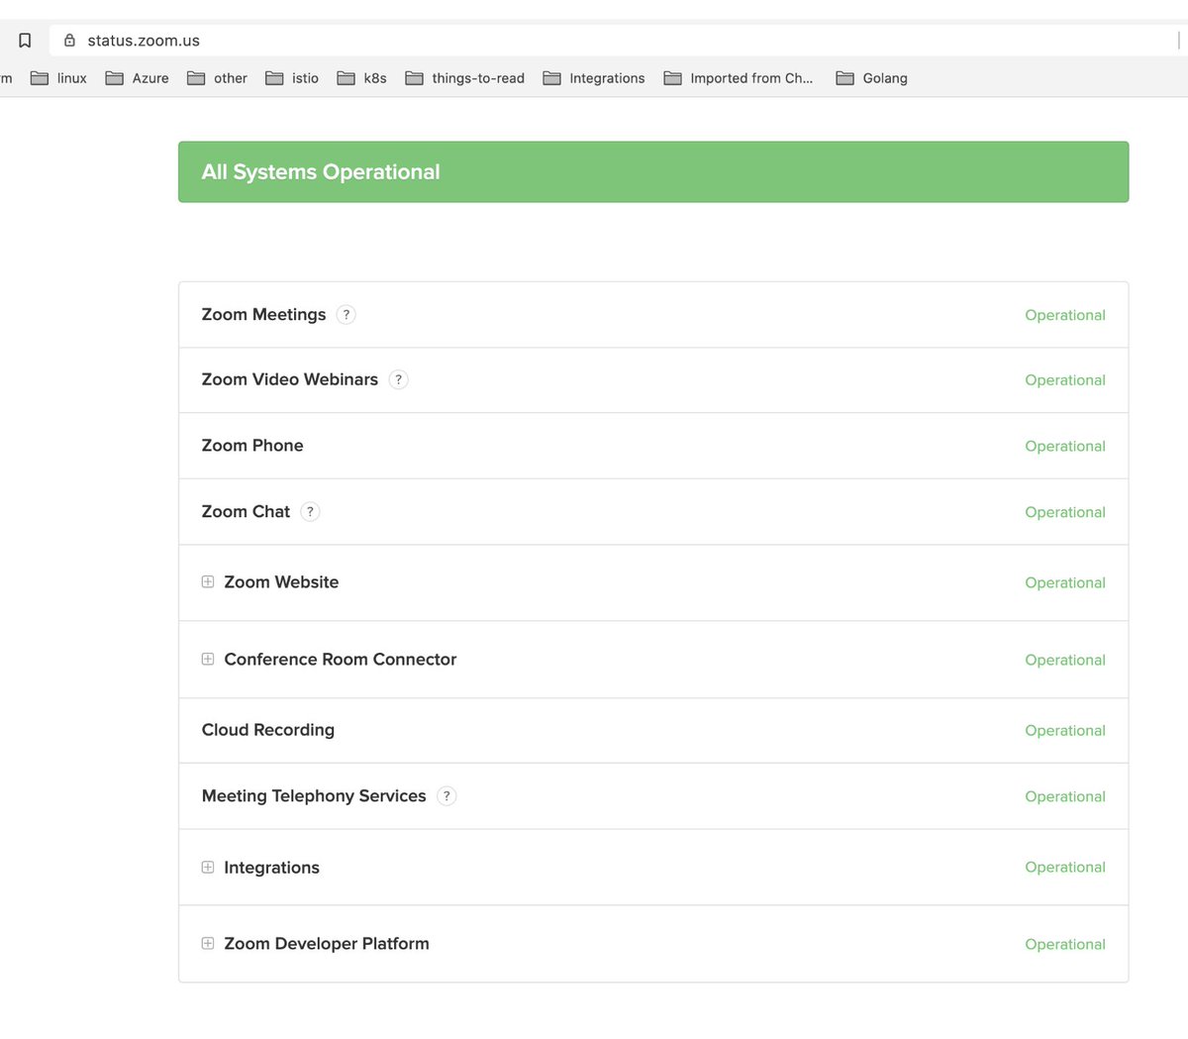The width and height of the screenshot is (1188, 1039).
Task: Open the Imported from Ch... bookmarks folder
Action: tap(738, 78)
